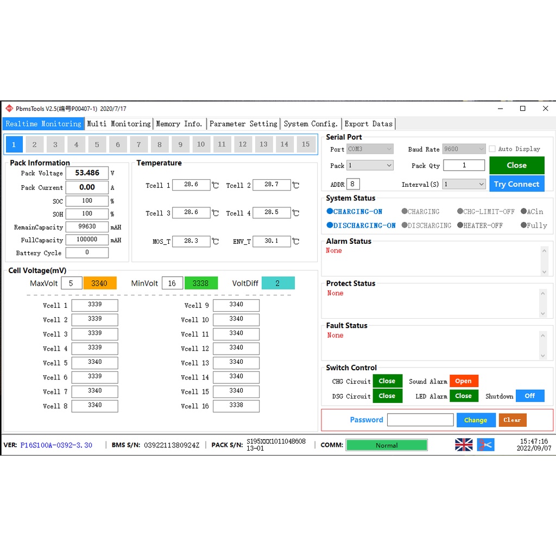Switch to the Parameter Setting tab

coord(243,124)
